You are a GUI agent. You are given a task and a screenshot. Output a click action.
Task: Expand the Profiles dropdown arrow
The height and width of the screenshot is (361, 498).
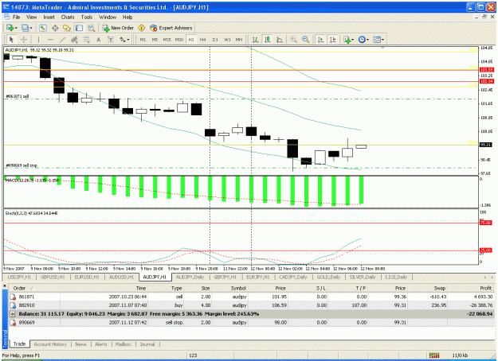[31, 28]
